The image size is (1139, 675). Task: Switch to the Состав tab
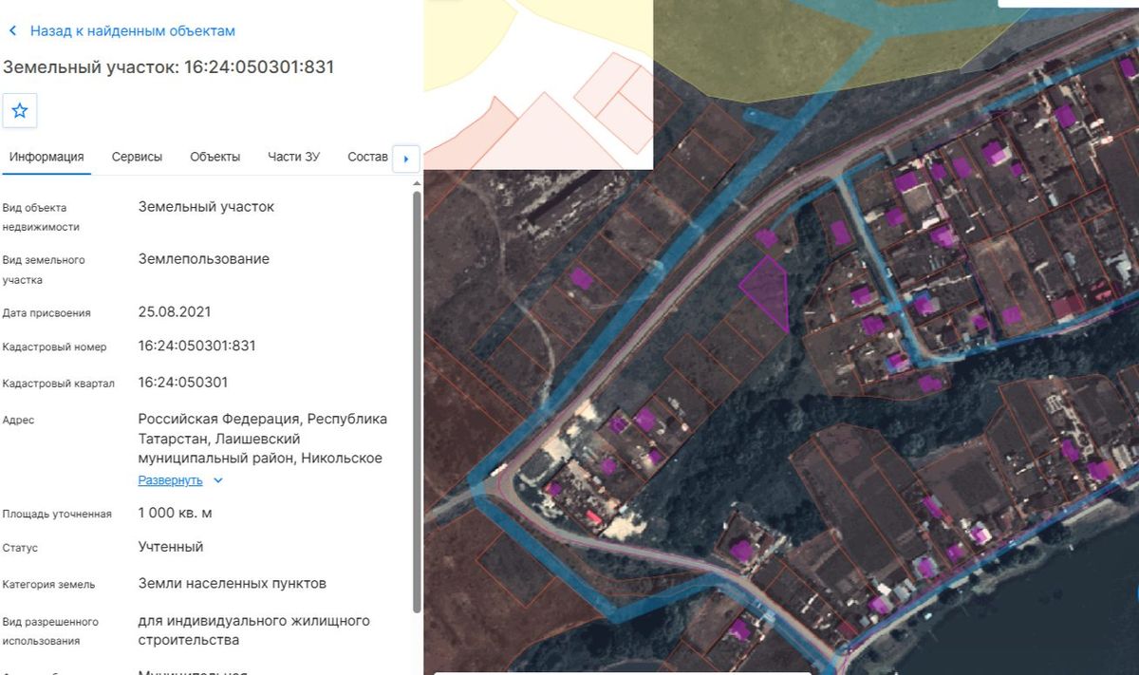367,158
